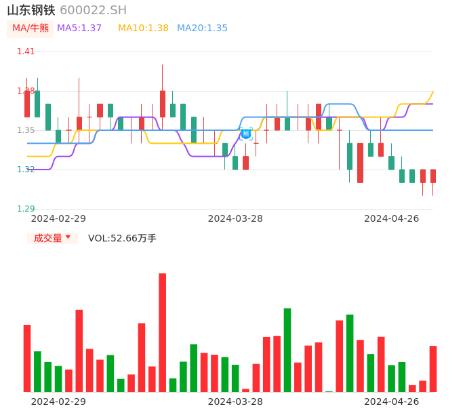Select the tallest green volume bar

pyautogui.click(x=287, y=349)
